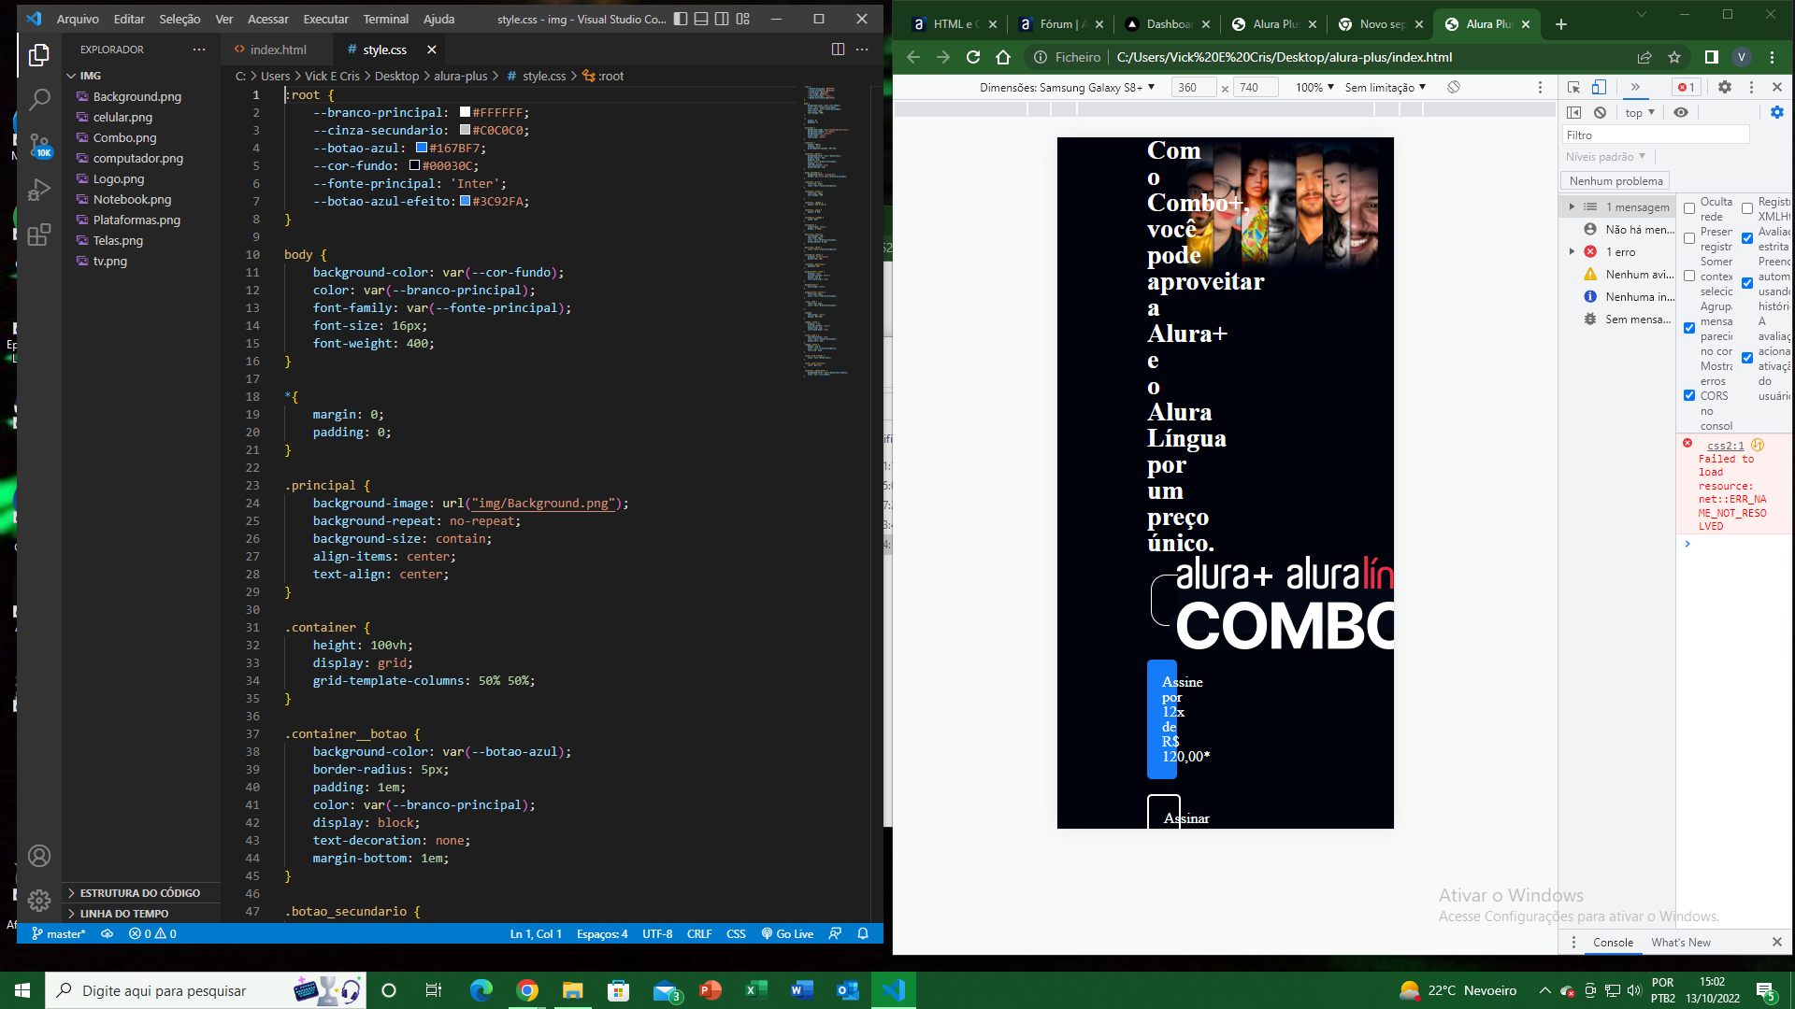Click the #3C92FA color swatch for --botao-azul-efeito
Screen dimensions: 1795x1009
pyautogui.click(x=465, y=201)
